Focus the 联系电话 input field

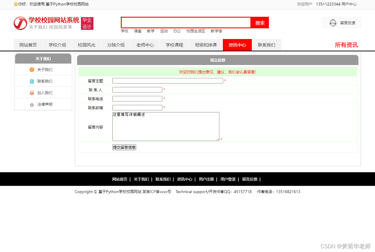click(137, 99)
